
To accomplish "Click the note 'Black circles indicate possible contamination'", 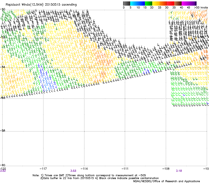I will pos(129,178).
